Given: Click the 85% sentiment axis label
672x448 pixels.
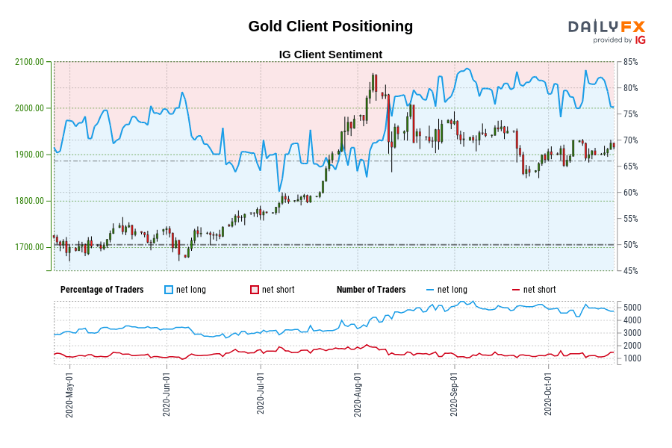Looking at the screenshot, I should click(x=630, y=62).
